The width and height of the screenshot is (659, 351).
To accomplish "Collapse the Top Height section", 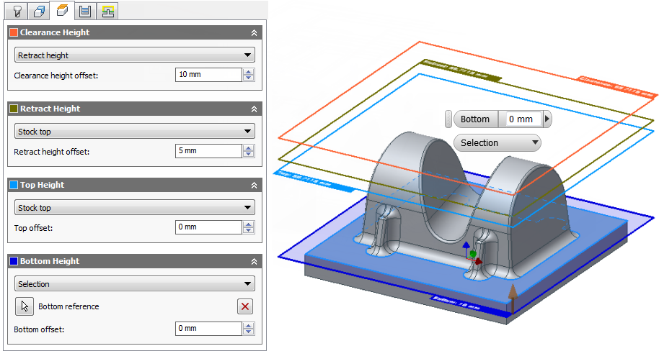I will [254, 186].
